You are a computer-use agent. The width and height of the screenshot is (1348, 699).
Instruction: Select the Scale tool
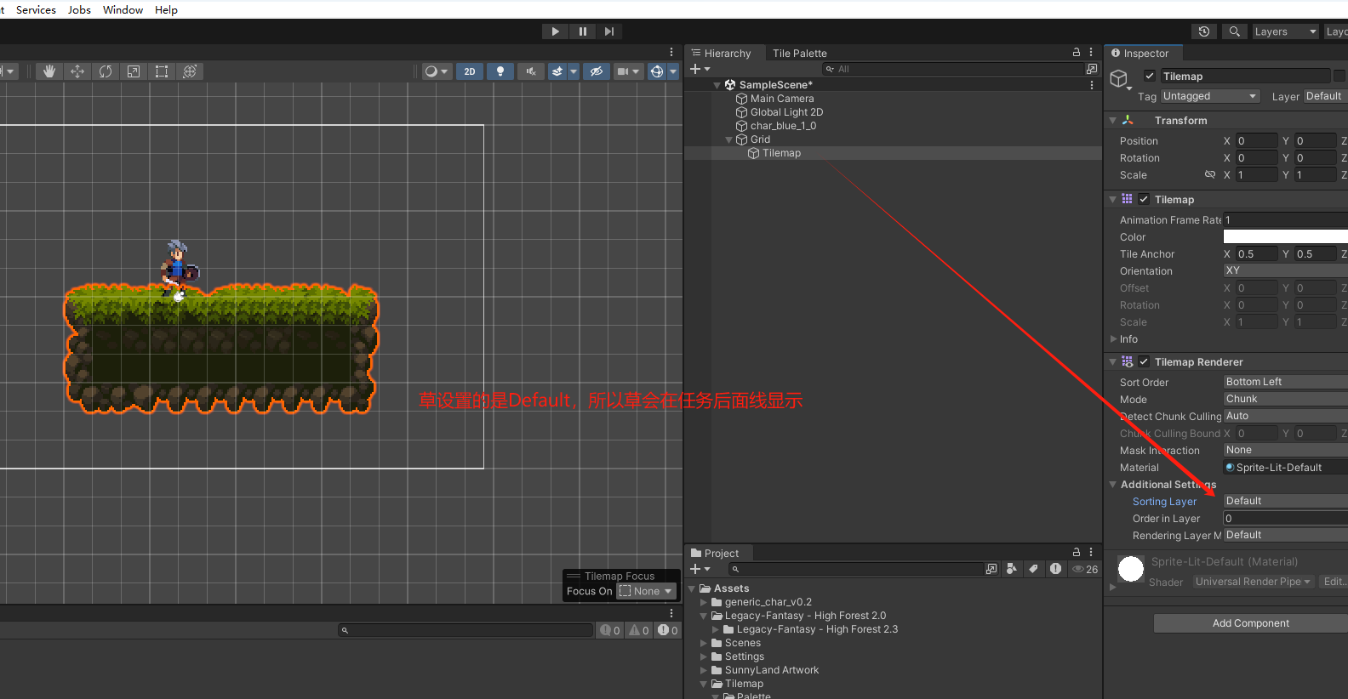pos(134,71)
